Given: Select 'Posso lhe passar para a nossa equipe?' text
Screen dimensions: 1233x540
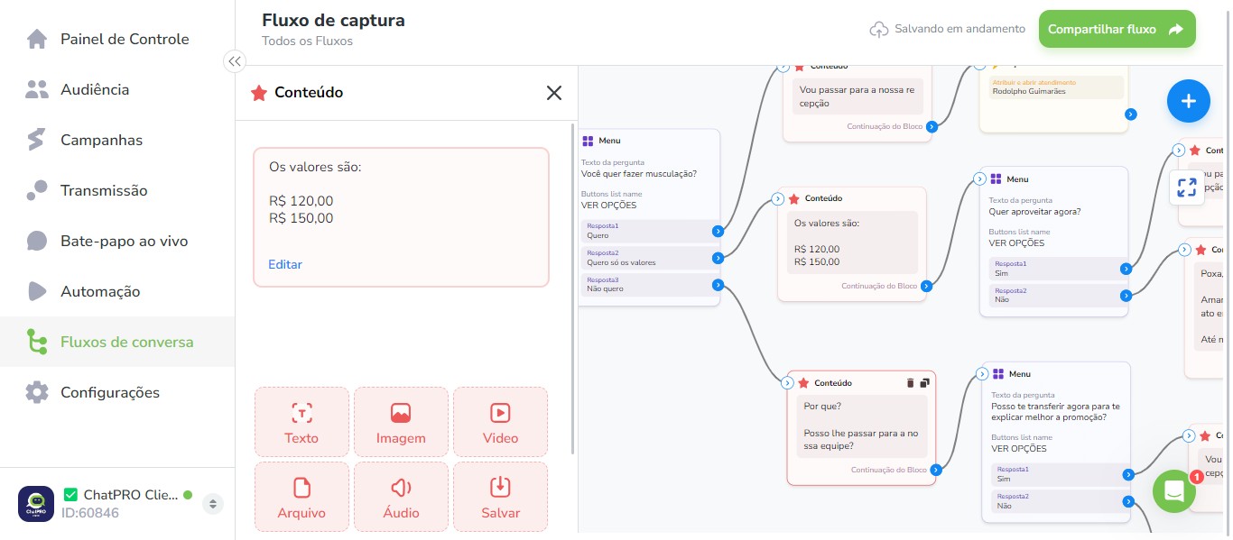Looking at the screenshot, I should coord(861,440).
